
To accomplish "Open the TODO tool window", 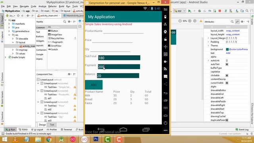I will (x=23, y=129).
